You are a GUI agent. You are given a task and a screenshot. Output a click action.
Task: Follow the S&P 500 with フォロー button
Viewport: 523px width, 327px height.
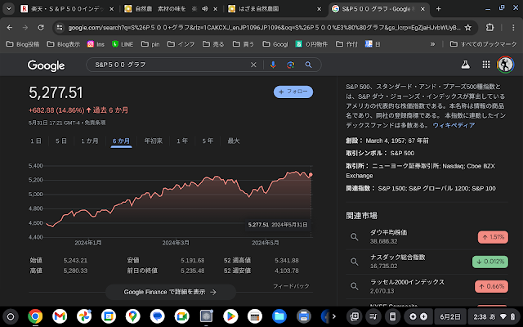pyautogui.click(x=293, y=92)
